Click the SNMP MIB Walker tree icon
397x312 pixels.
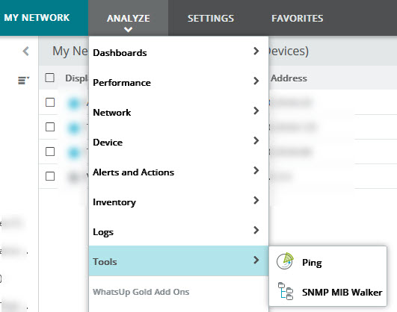pos(286,291)
